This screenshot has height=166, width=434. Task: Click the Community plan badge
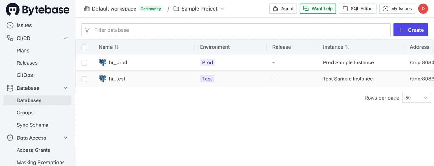click(151, 9)
